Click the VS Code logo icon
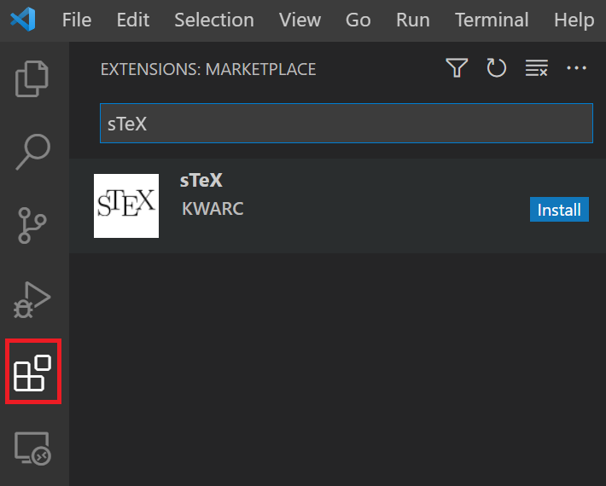 (23, 20)
